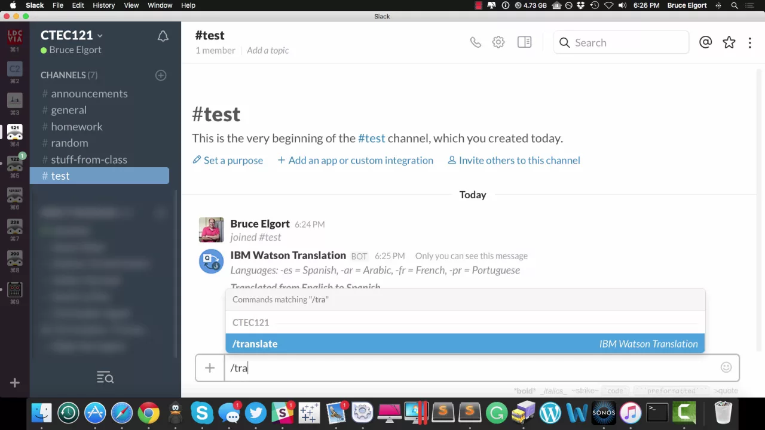Switch to workspace icon with green badge ⌘5
This screenshot has height=430, width=765.
coord(15,164)
